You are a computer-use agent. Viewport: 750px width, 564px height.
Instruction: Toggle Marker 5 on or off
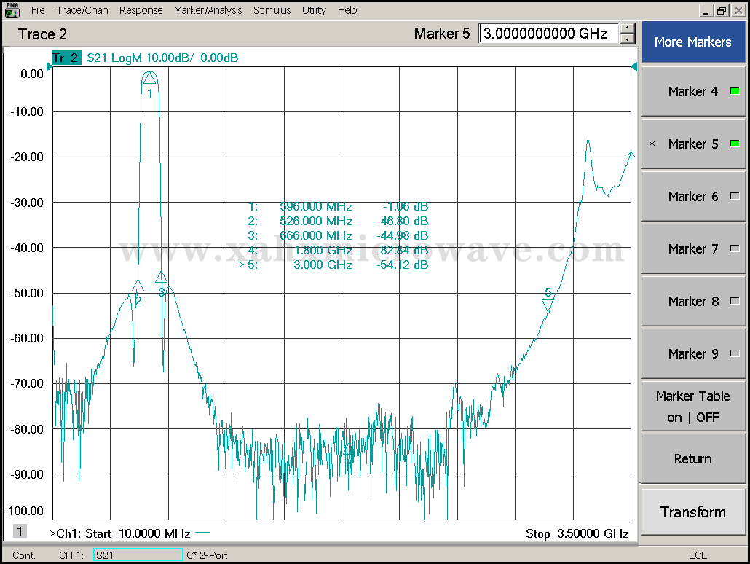click(x=692, y=144)
